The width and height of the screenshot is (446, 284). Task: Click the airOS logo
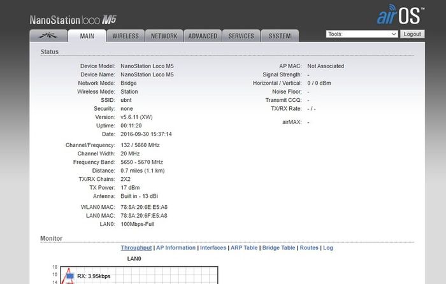pos(401,15)
